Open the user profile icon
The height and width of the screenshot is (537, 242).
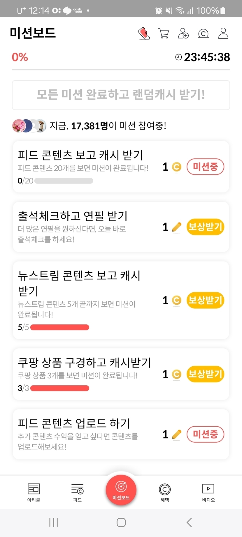(223, 33)
